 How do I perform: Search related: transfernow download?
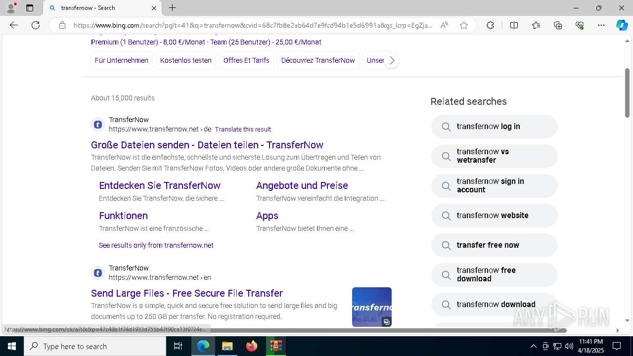(495, 305)
